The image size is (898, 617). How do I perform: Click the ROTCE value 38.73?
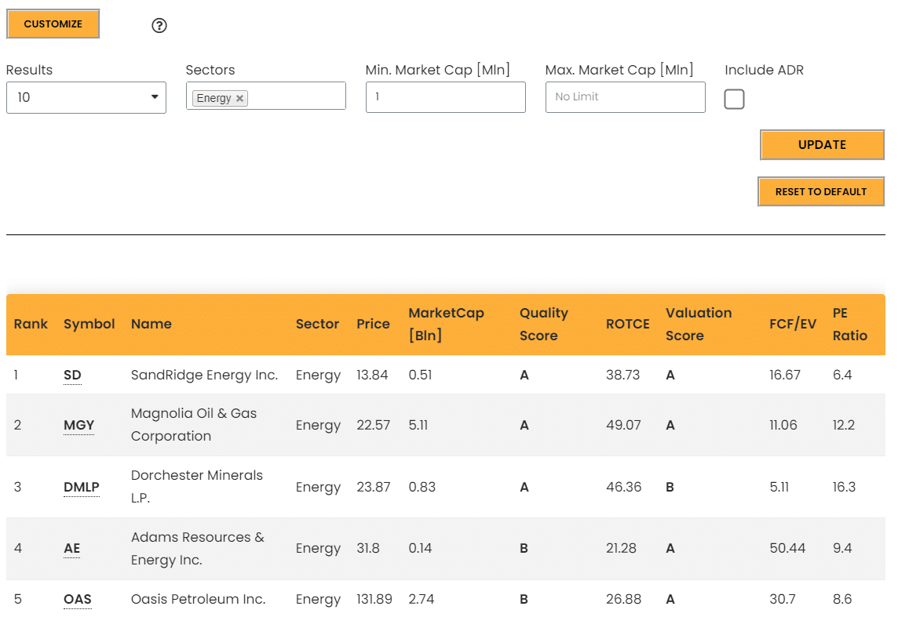623,375
